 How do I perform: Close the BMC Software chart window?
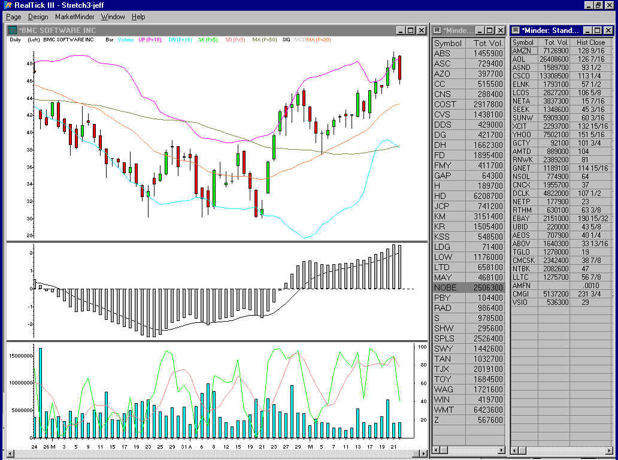coord(422,31)
